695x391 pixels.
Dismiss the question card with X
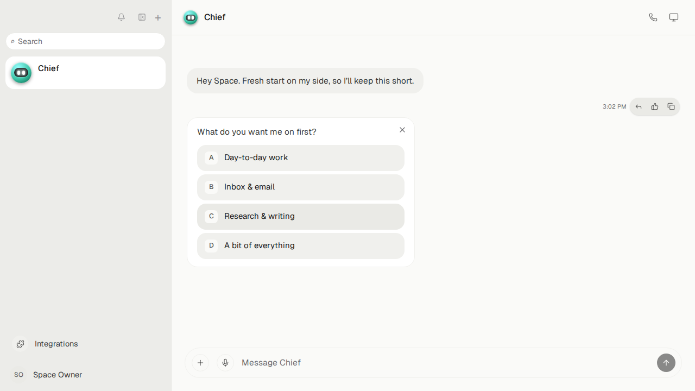pyautogui.click(x=402, y=130)
